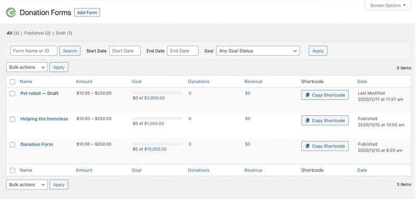The image size is (416, 199).
Task: Click the GiveWP green logo icon
Action: [x=11, y=12]
